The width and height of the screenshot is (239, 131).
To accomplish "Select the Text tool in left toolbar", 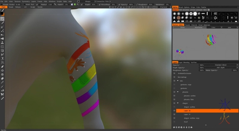I will coord(2,58).
